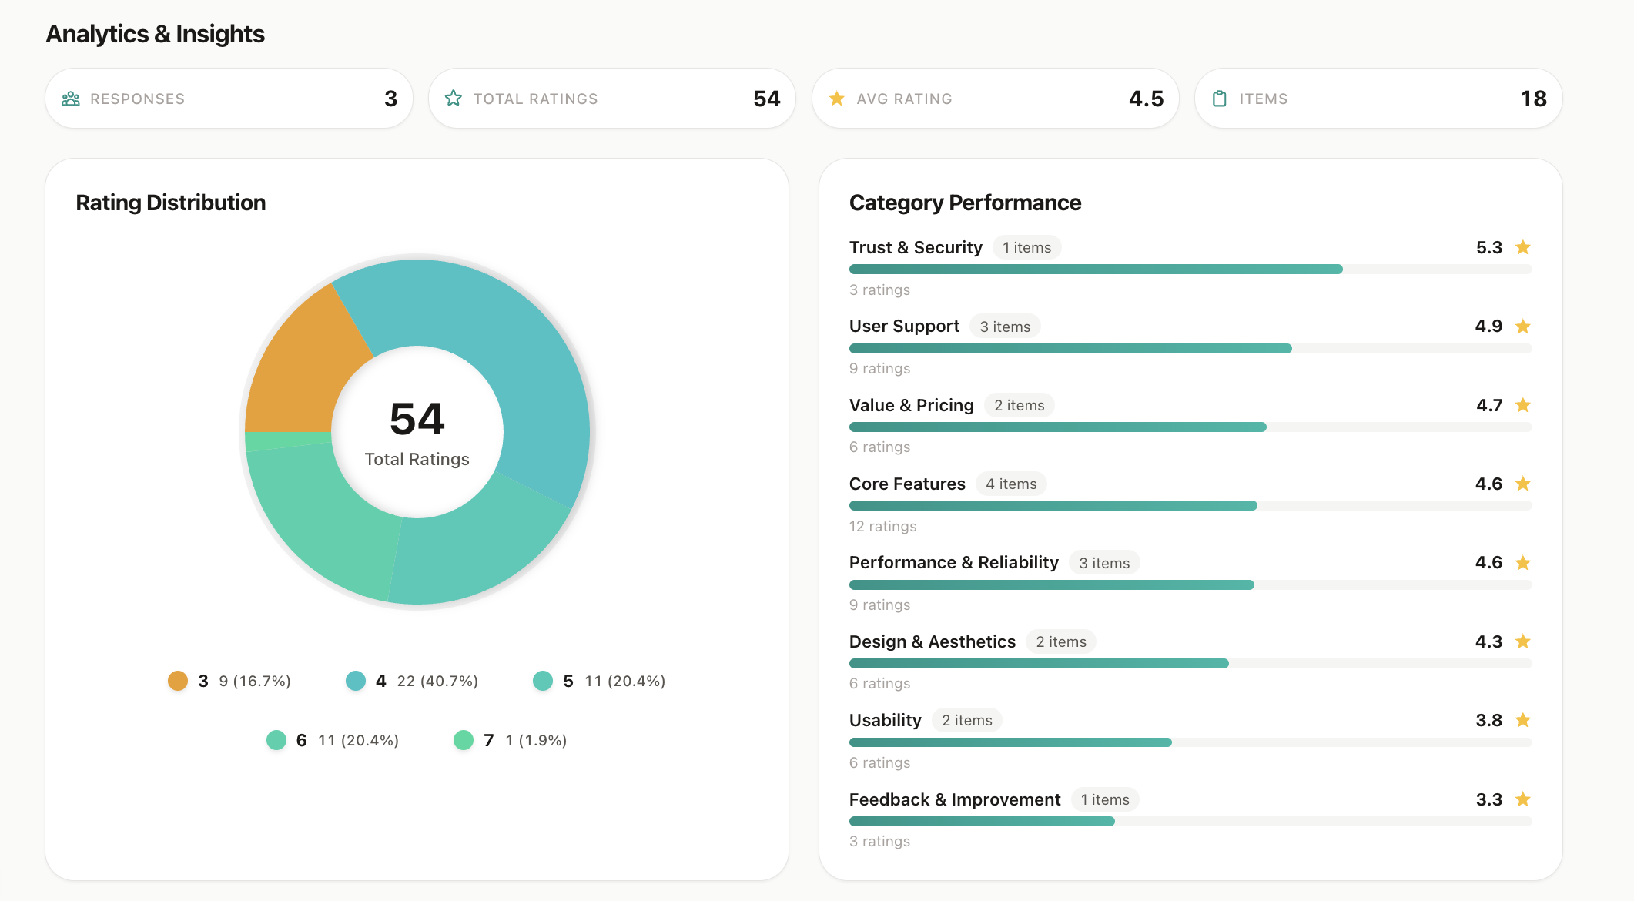This screenshot has height=901, width=1634.
Task: Click the Items clipboard icon
Action: 1220,99
